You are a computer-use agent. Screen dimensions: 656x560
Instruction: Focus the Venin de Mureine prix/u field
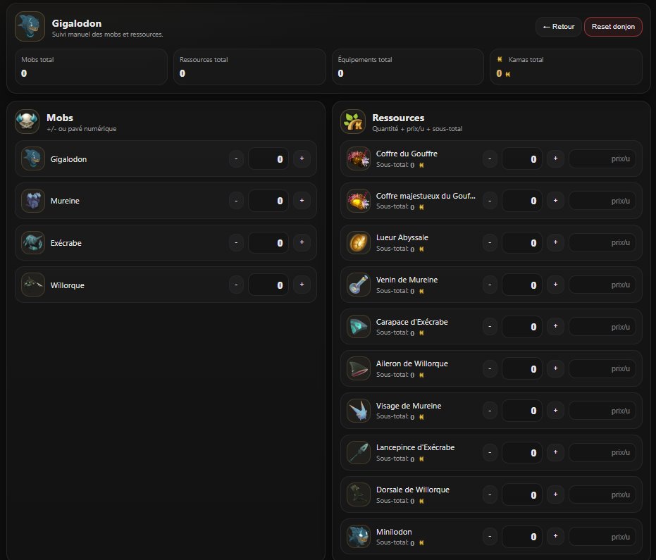(x=602, y=285)
